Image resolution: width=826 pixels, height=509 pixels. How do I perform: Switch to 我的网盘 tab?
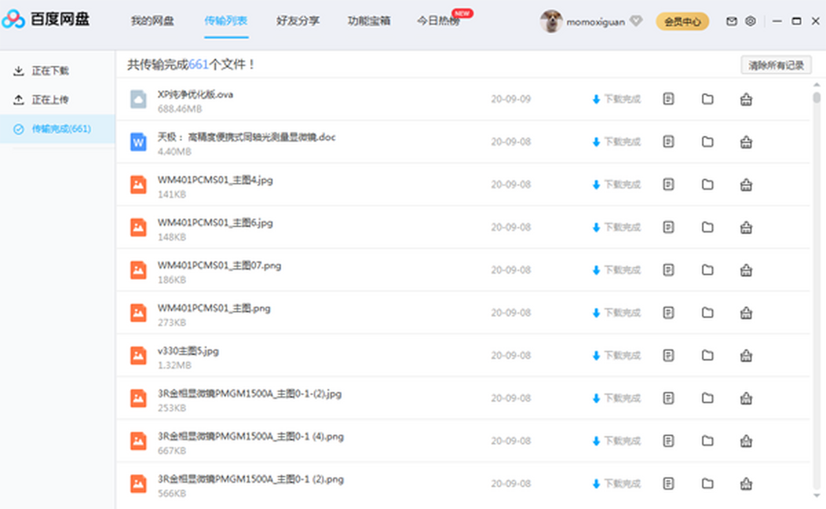click(152, 21)
